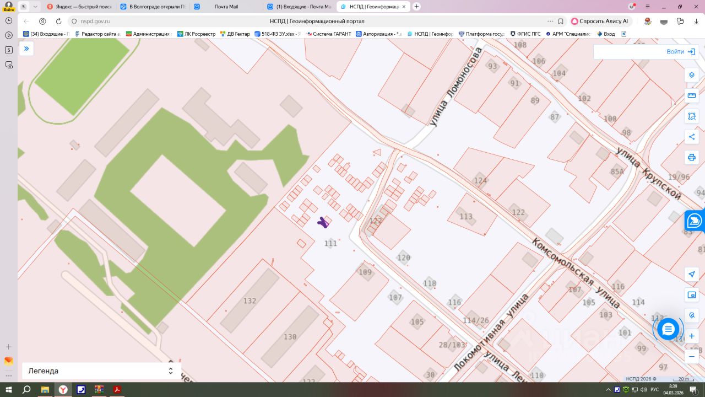Zoom out of the map
The width and height of the screenshot is (705, 397).
[x=692, y=357]
